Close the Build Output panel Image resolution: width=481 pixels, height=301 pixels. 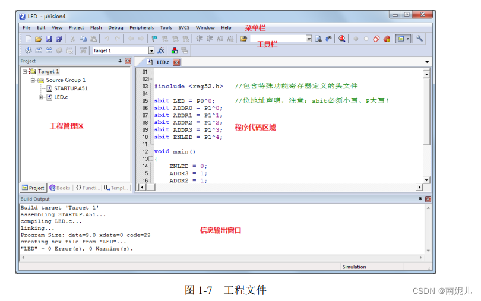click(428, 199)
